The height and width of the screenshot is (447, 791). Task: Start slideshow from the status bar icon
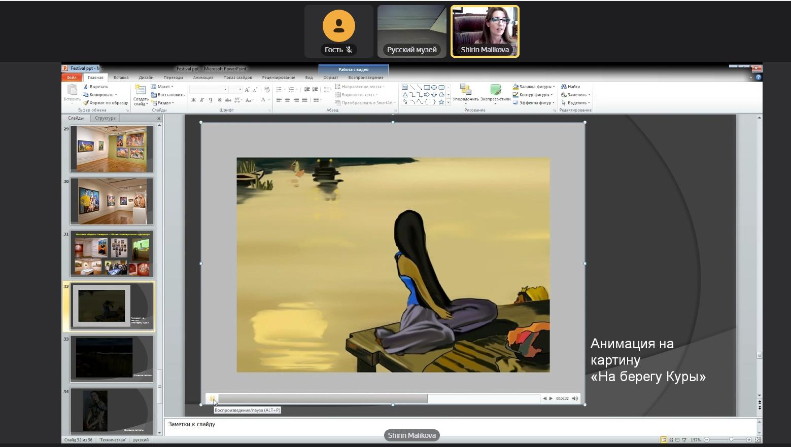pyautogui.click(x=684, y=440)
